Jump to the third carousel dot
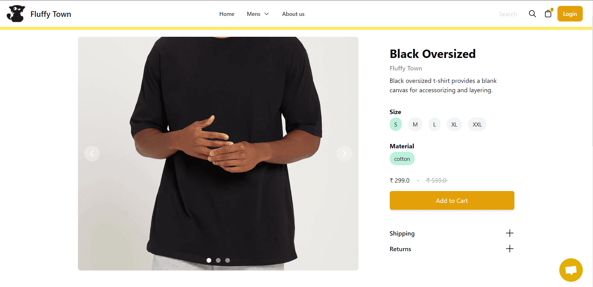This screenshot has height=287, width=593. 228,260
